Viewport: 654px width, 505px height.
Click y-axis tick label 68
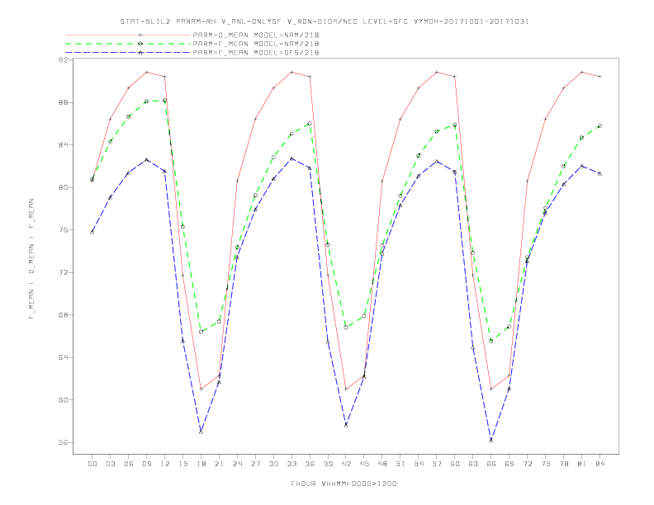point(64,315)
